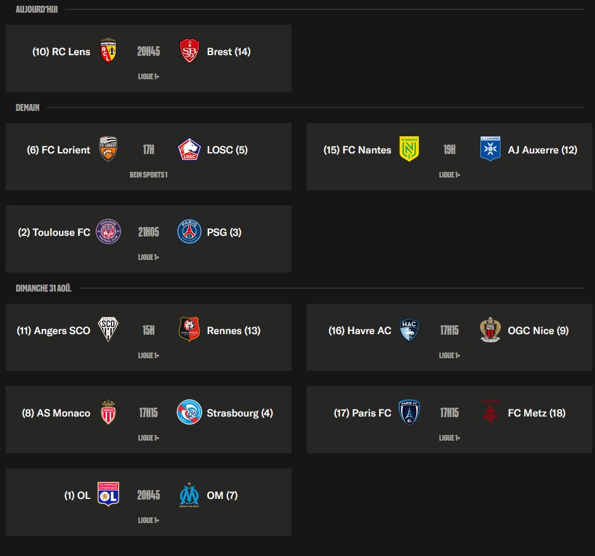Open the (1) OL team name
This screenshot has height=556, width=595.
click(77, 495)
